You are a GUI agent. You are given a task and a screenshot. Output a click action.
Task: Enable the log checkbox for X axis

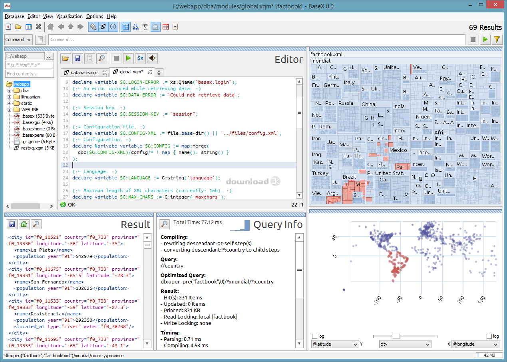pyautogui.click(x=489, y=336)
